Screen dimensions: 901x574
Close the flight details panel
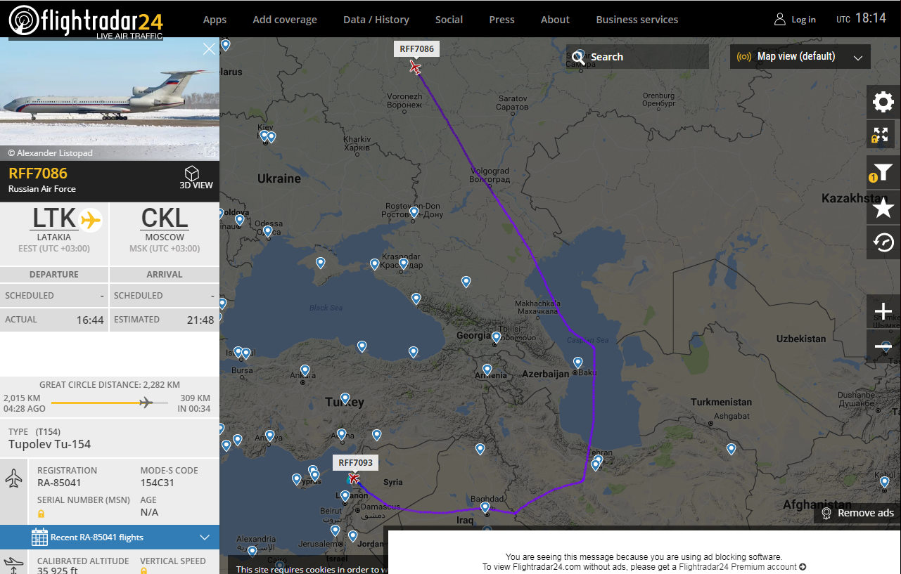(x=209, y=48)
